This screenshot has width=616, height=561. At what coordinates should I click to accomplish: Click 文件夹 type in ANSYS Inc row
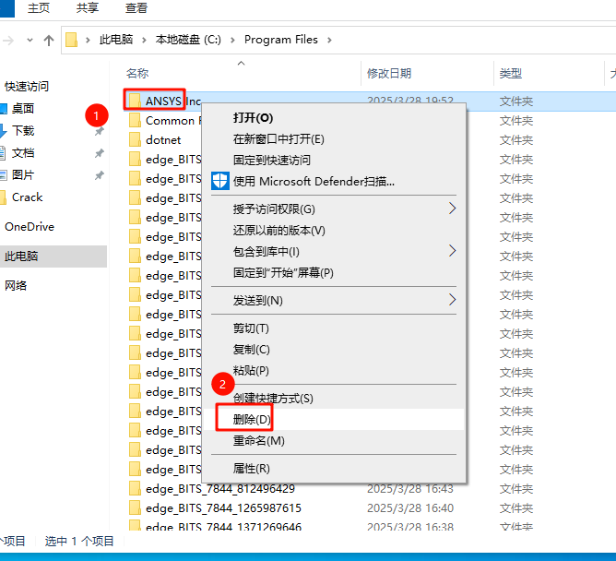tap(515, 101)
